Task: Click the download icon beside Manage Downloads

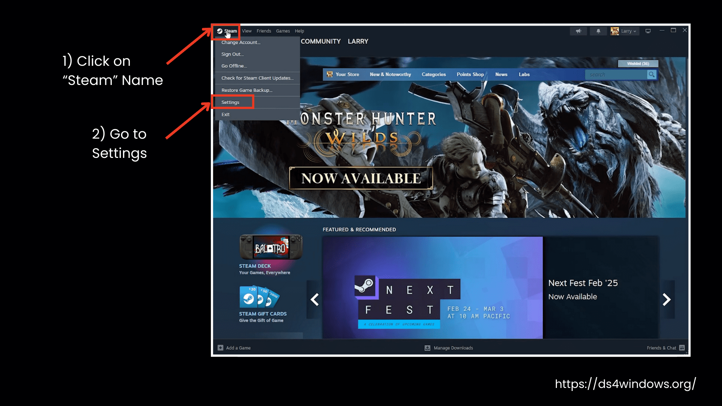Action: click(x=428, y=348)
